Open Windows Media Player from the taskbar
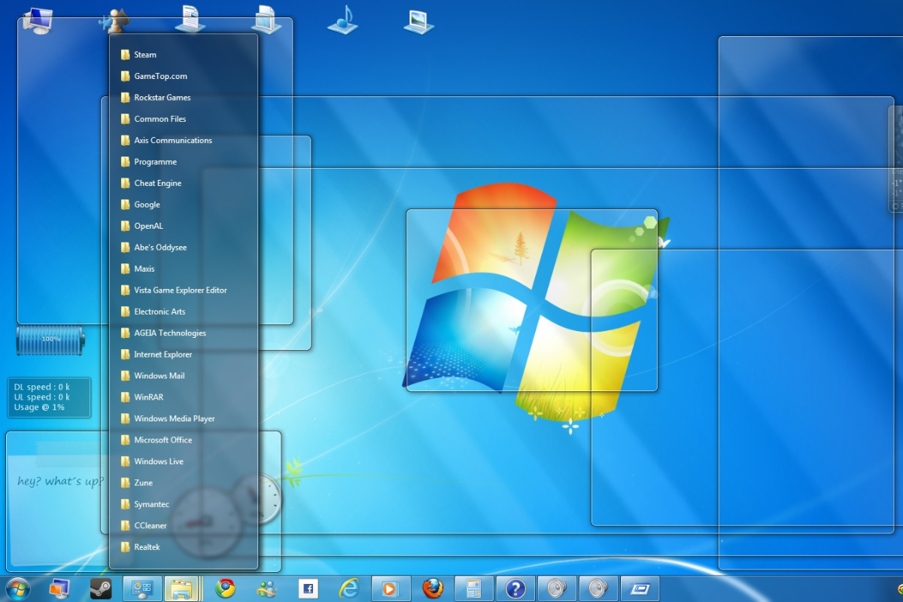 [391, 588]
